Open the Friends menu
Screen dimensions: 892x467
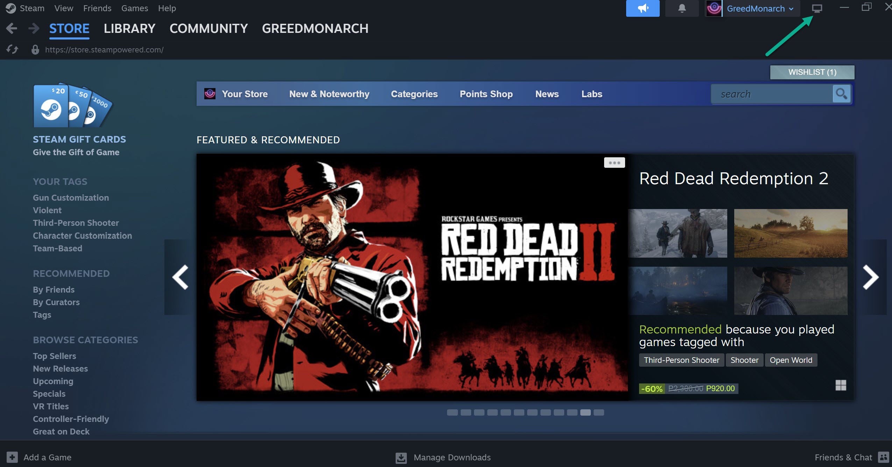pyautogui.click(x=97, y=8)
